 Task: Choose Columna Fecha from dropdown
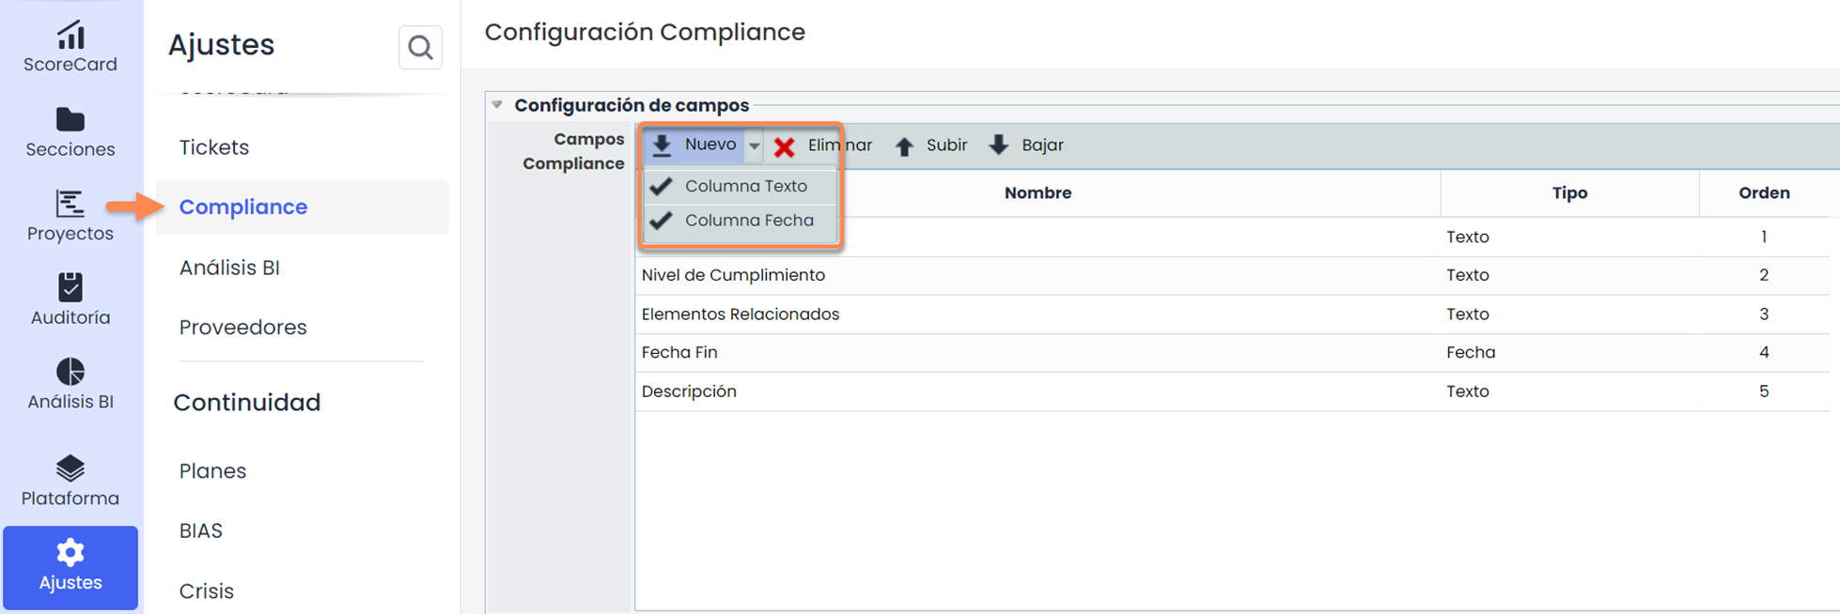coord(748,221)
